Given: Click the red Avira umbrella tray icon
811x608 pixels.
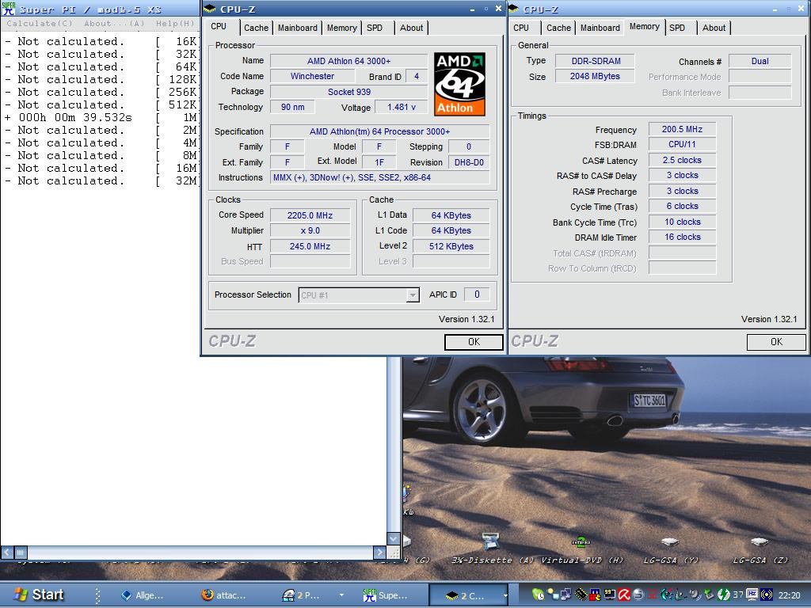Looking at the screenshot, I should click(624, 595).
